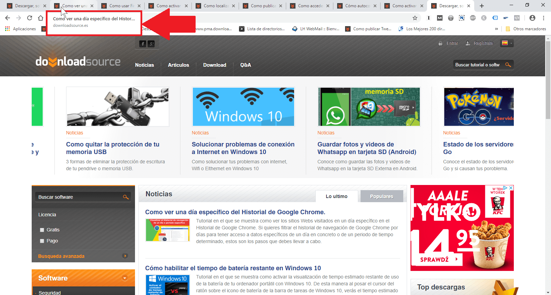This screenshot has width=551, height=295.
Task: Click the Google Plus social icon
Action: [151, 44]
